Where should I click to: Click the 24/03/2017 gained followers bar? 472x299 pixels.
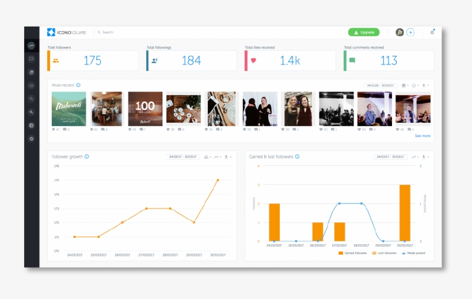coord(274,222)
